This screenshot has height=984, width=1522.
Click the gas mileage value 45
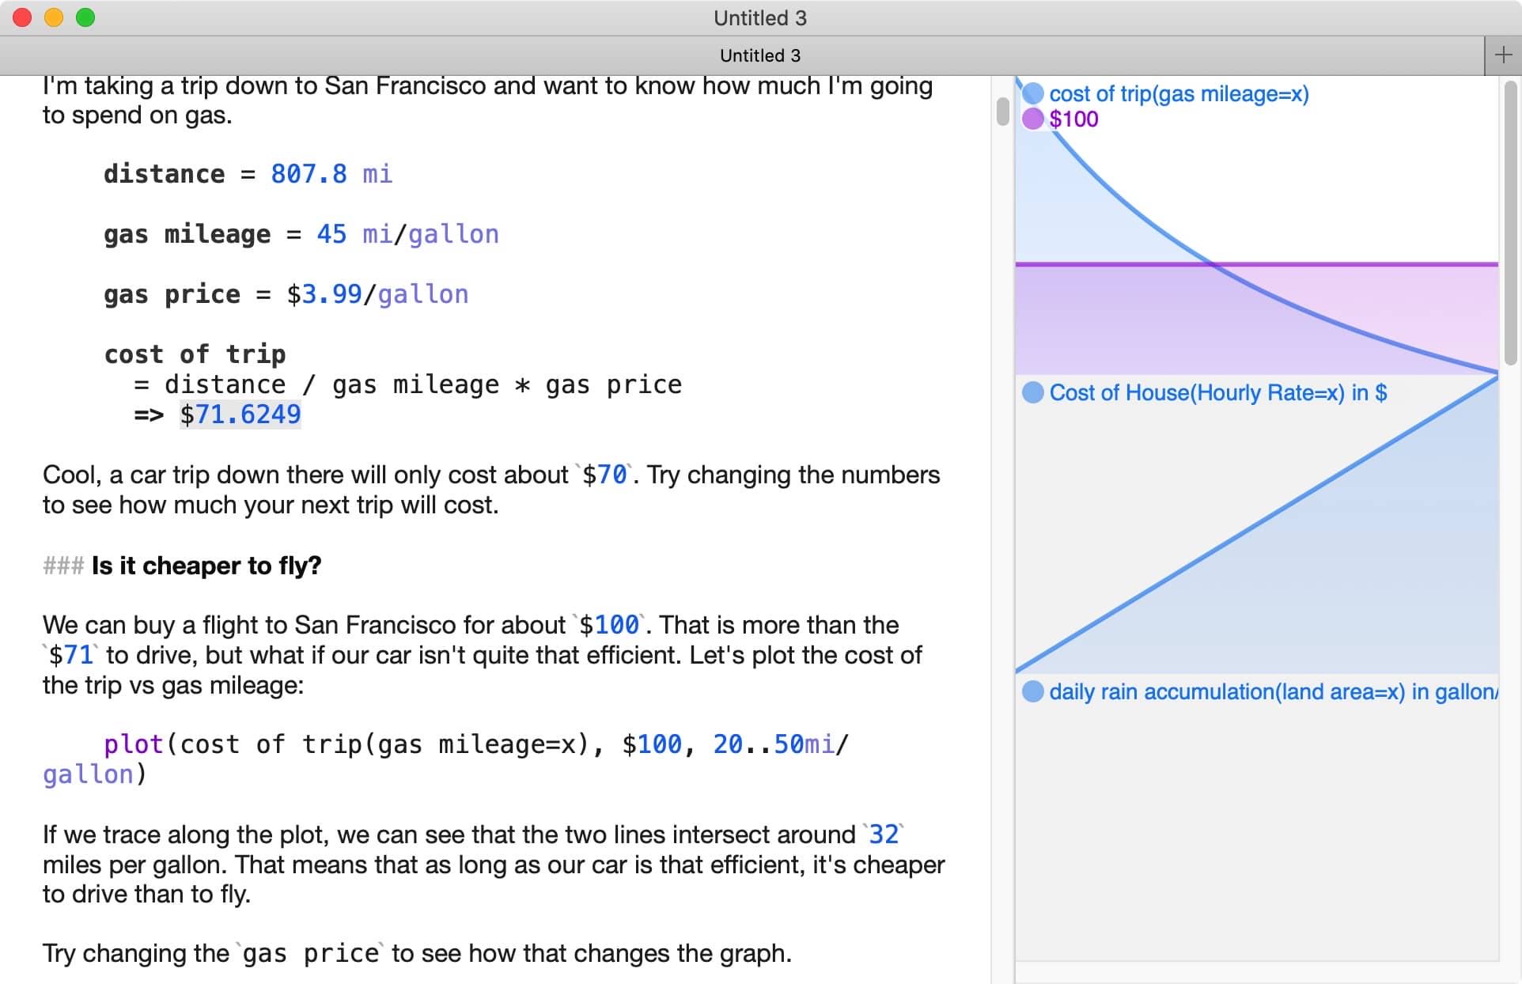pyautogui.click(x=331, y=234)
